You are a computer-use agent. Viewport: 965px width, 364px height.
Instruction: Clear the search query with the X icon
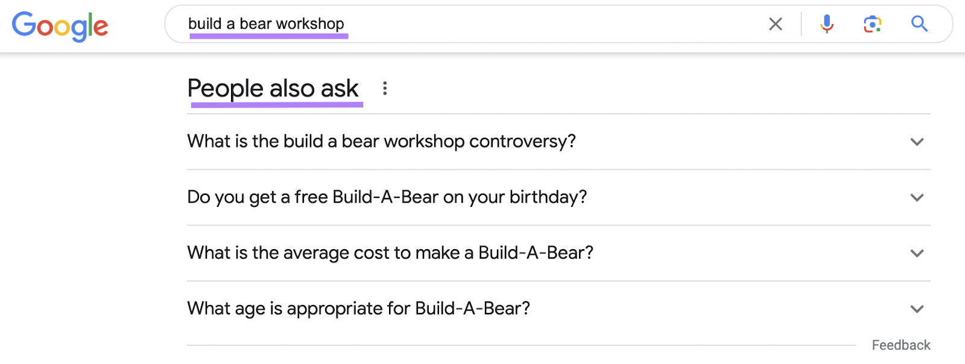pos(776,24)
